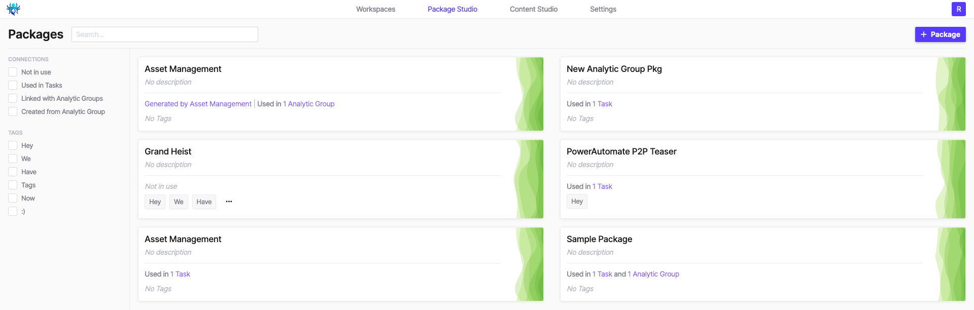This screenshot has height=310, width=974.
Task: Go to the Workspaces tab
Action: (x=375, y=9)
